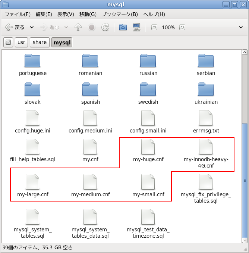Image resolution: width=249 pixels, height=253 pixels.
Task: Select the fill_help_tables.sql file
Action: [x=32, y=151]
